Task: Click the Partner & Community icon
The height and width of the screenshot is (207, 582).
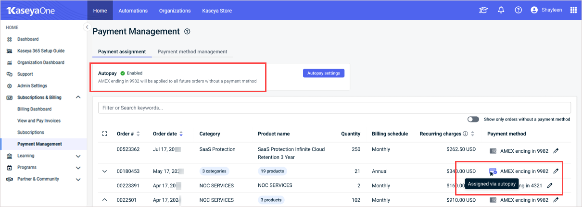Action: pos(9,179)
